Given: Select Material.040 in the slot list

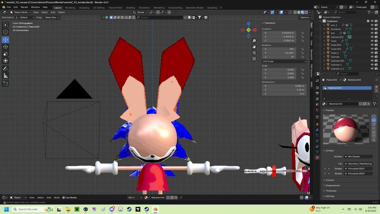Looking at the screenshot, I should [347, 88].
